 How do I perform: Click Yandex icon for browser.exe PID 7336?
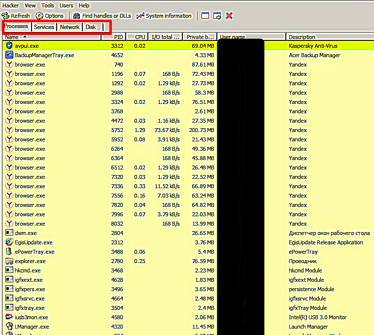[9, 186]
